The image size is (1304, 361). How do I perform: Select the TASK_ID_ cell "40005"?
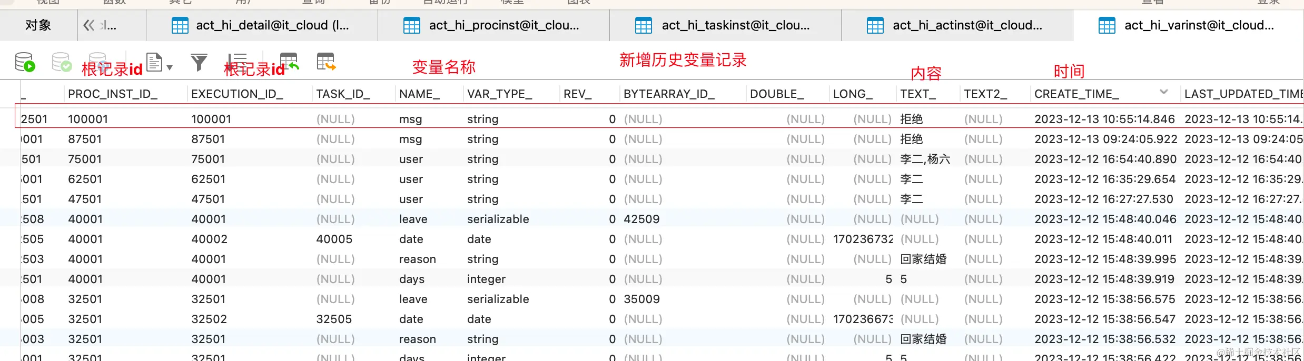tap(334, 239)
